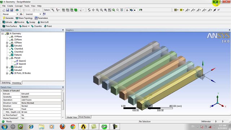
Task: Collapse the Plane4 tree node
Action: (7, 58)
